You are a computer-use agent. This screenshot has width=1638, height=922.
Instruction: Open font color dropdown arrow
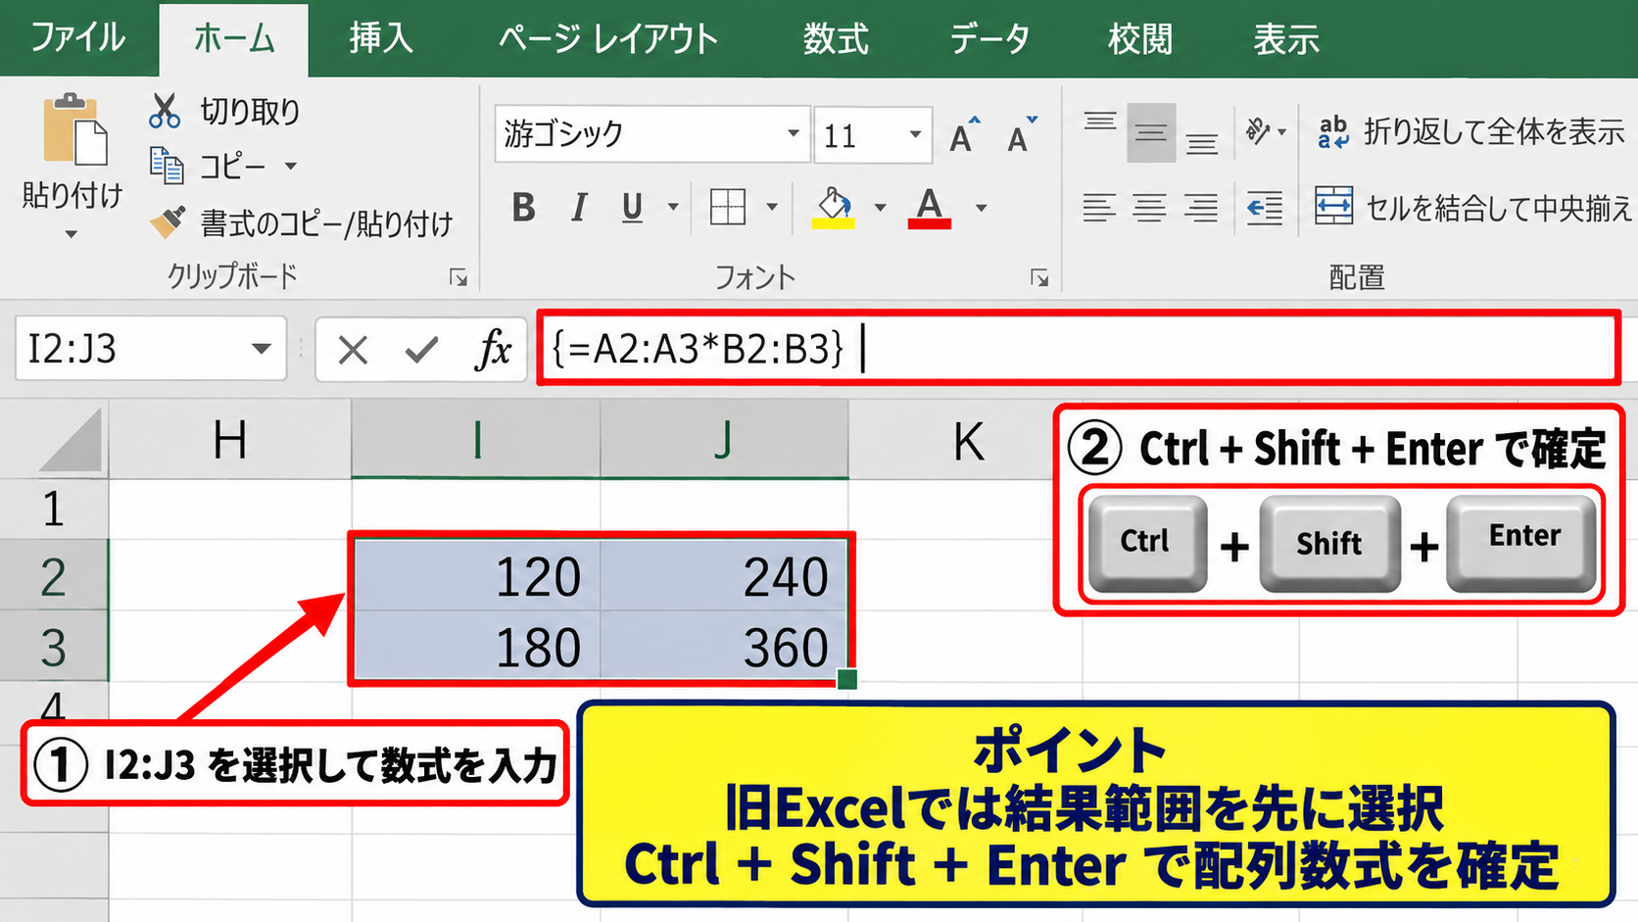click(981, 208)
